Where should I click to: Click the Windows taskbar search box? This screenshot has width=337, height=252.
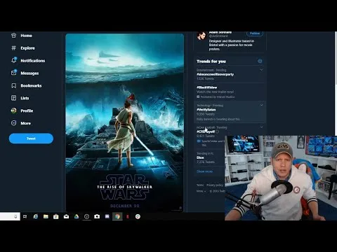click(x=10, y=216)
